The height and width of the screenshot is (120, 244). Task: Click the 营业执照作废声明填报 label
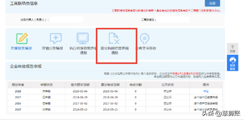tap(114, 51)
